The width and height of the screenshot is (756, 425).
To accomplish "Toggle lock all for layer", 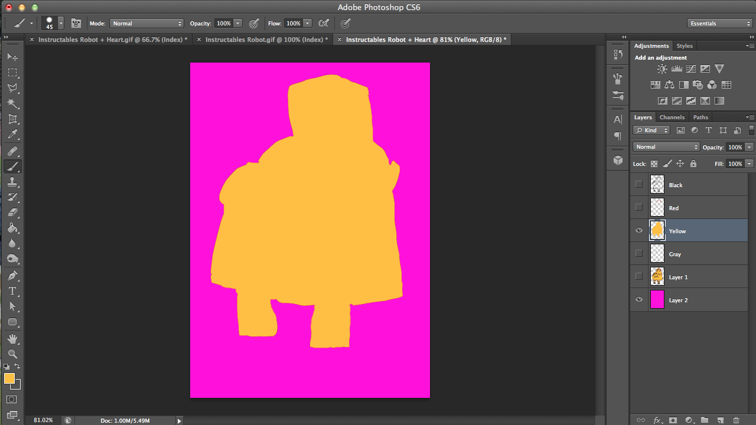I will click(x=693, y=164).
